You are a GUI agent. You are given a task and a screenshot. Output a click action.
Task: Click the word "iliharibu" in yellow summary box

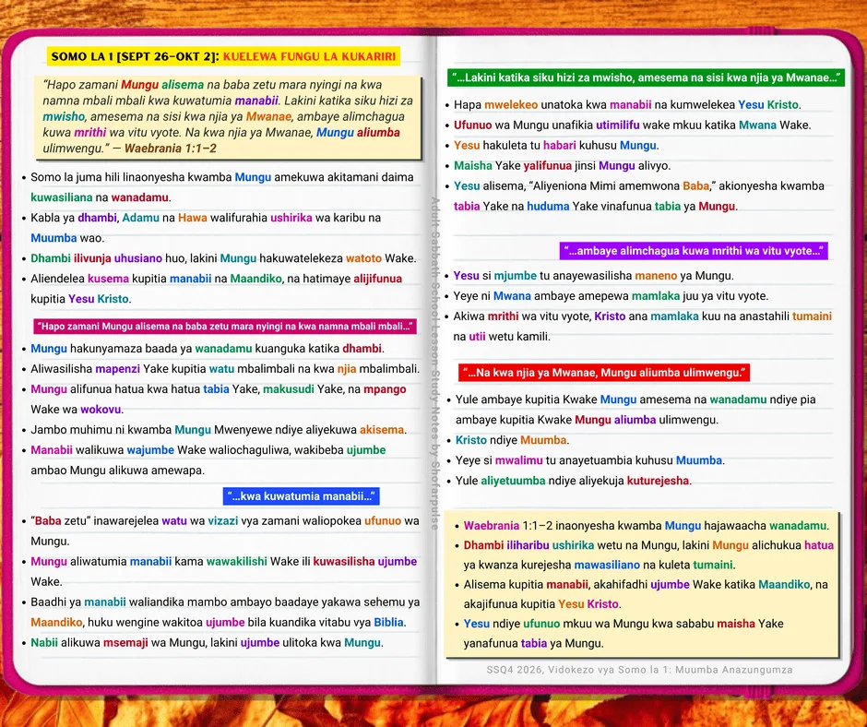coord(529,545)
